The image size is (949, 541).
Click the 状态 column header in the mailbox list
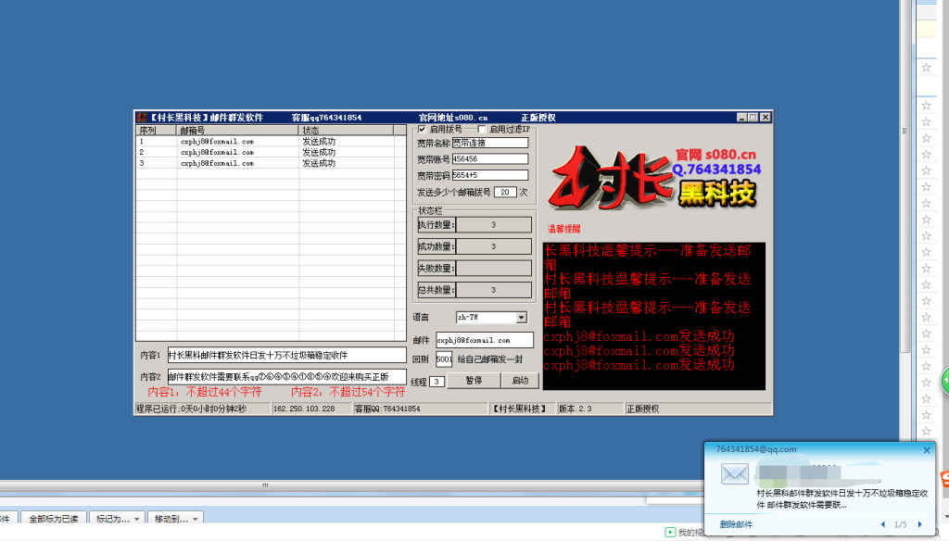point(317,130)
